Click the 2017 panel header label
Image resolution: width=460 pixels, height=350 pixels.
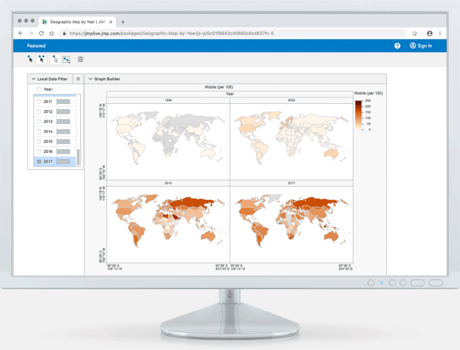(x=291, y=183)
